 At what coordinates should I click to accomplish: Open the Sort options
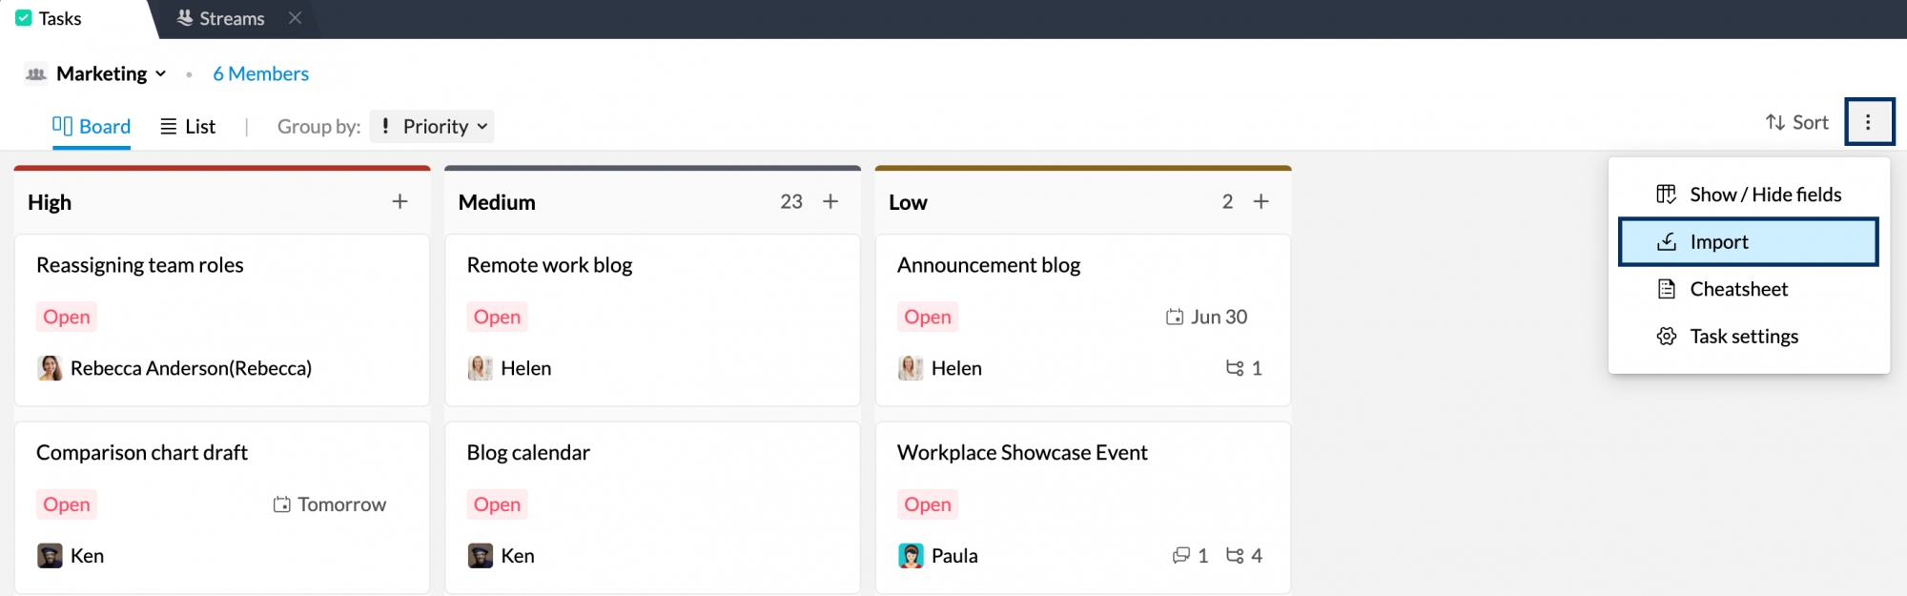point(1796,122)
